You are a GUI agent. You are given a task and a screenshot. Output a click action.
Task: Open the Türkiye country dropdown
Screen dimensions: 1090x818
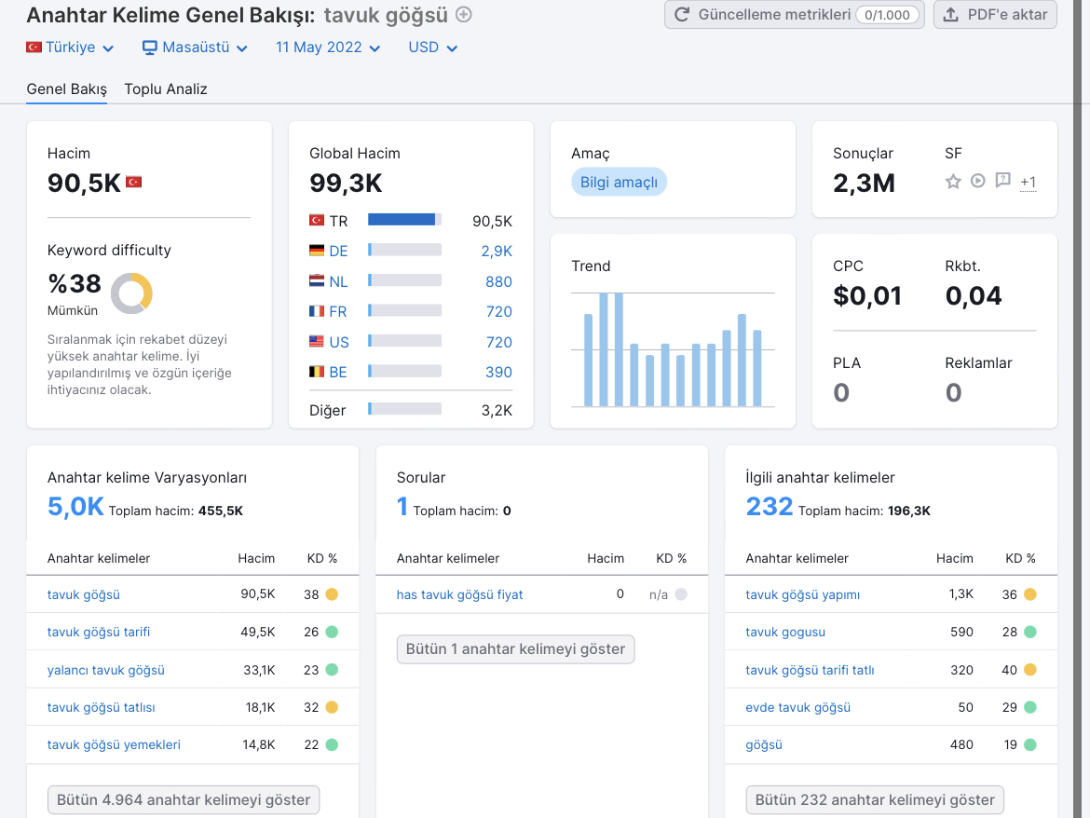pos(70,48)
